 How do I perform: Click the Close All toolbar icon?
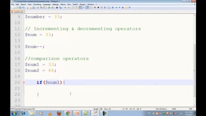[30, 8]
